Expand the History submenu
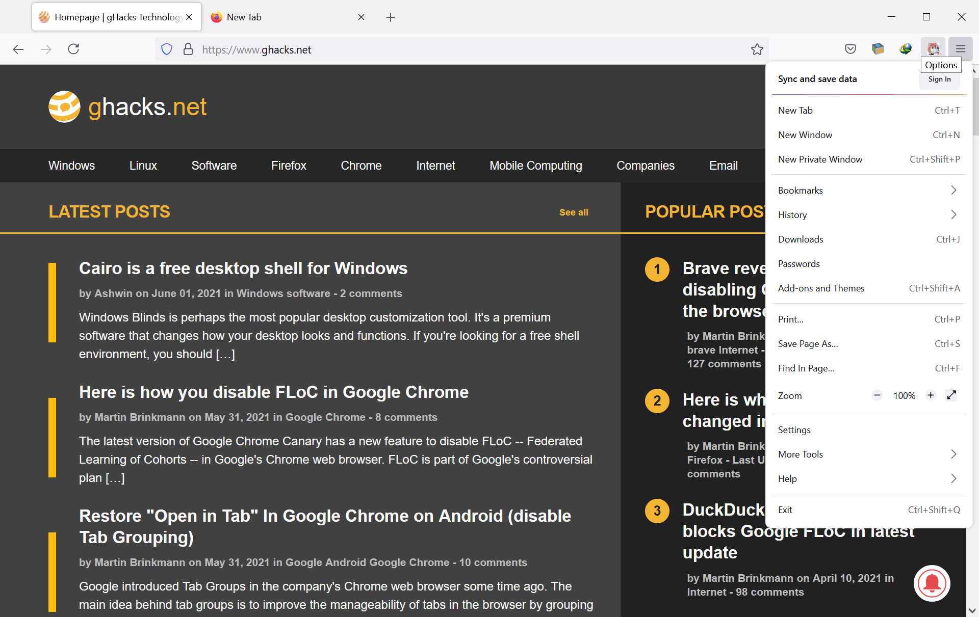The height and width of the screenshot is (617, 979). 867,214
